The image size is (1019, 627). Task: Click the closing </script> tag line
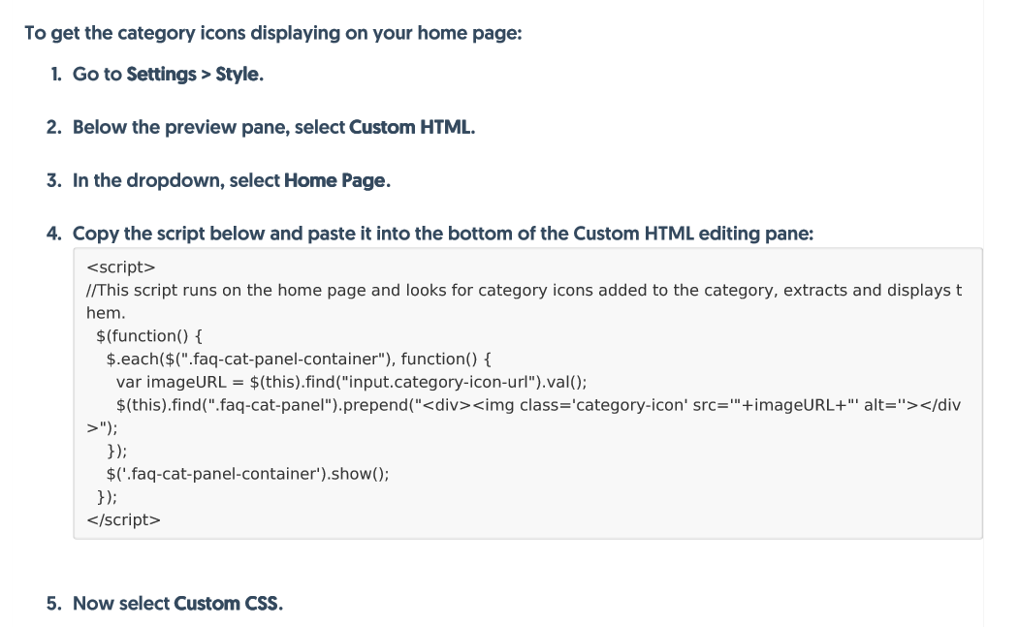pos(123,519)
